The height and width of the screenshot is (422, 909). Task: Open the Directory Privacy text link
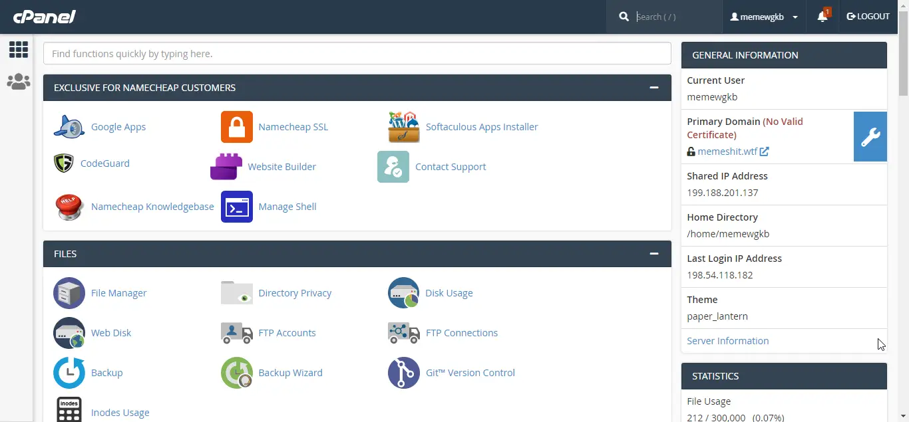pos(295,293)
